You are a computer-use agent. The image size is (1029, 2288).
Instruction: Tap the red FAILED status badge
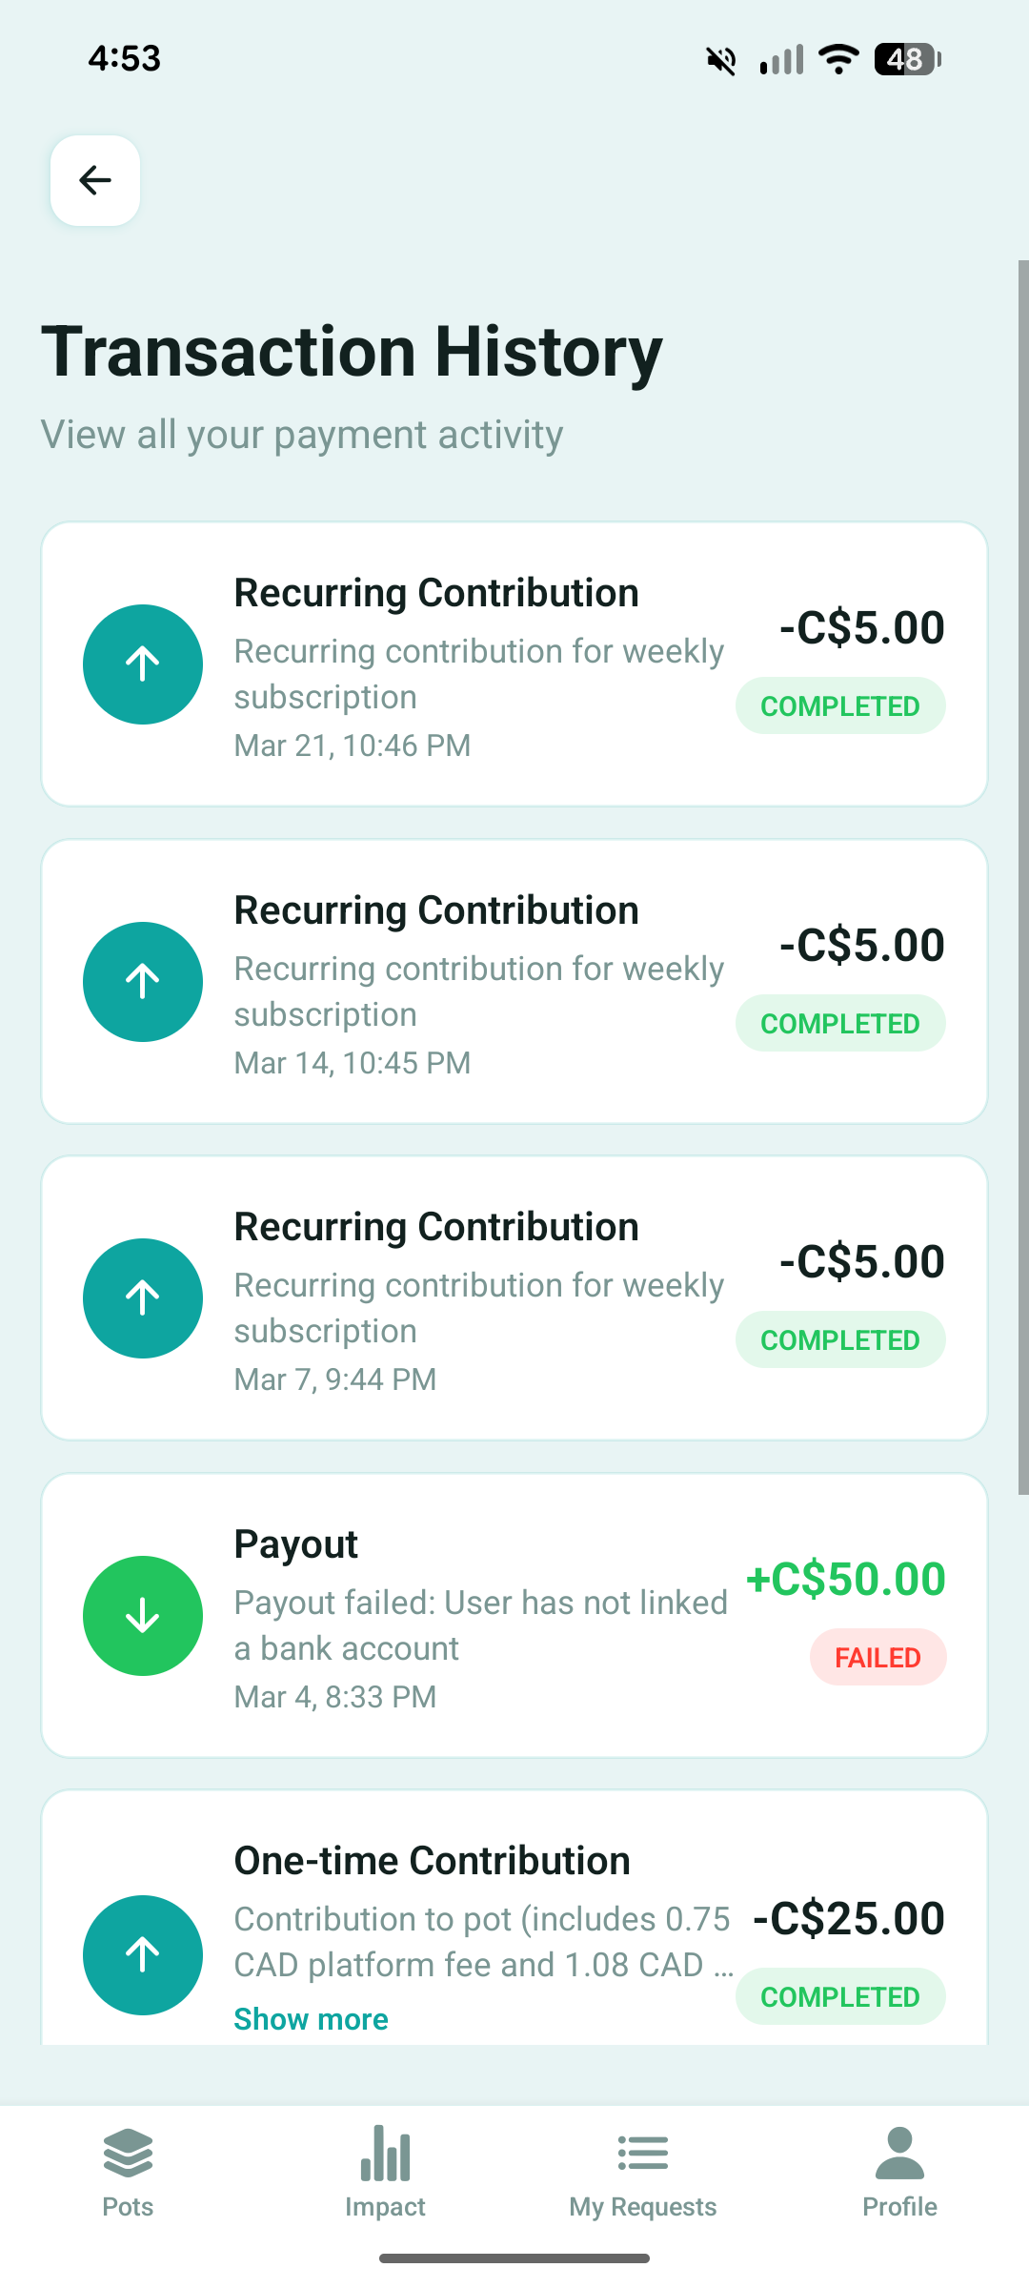pyautogui.click(x=878, y=1657)
